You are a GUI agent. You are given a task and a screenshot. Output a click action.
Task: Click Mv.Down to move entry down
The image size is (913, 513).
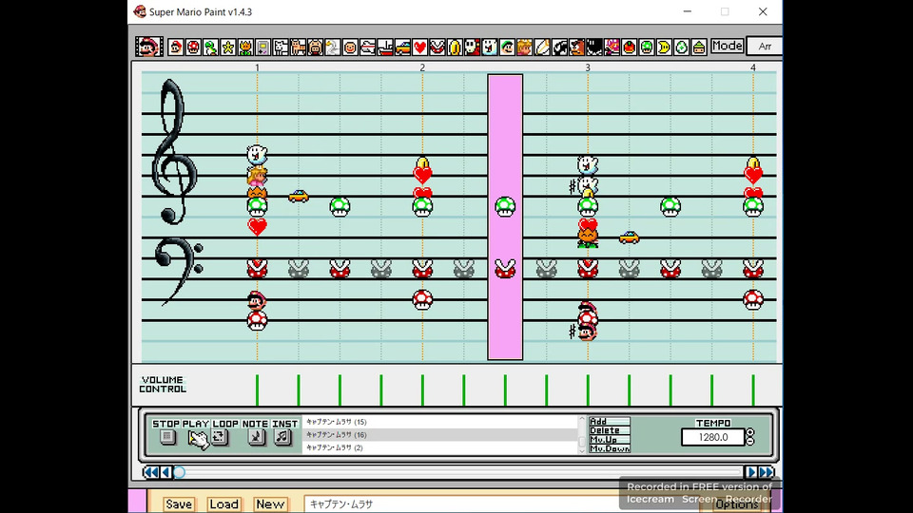[x=609, y=449]
